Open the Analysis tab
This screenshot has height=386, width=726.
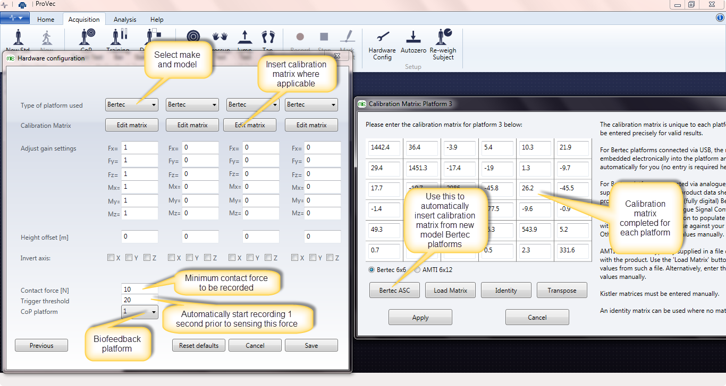[125, 19]
